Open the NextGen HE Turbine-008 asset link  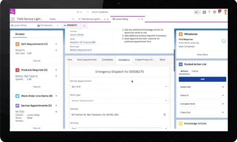point(83,42)
